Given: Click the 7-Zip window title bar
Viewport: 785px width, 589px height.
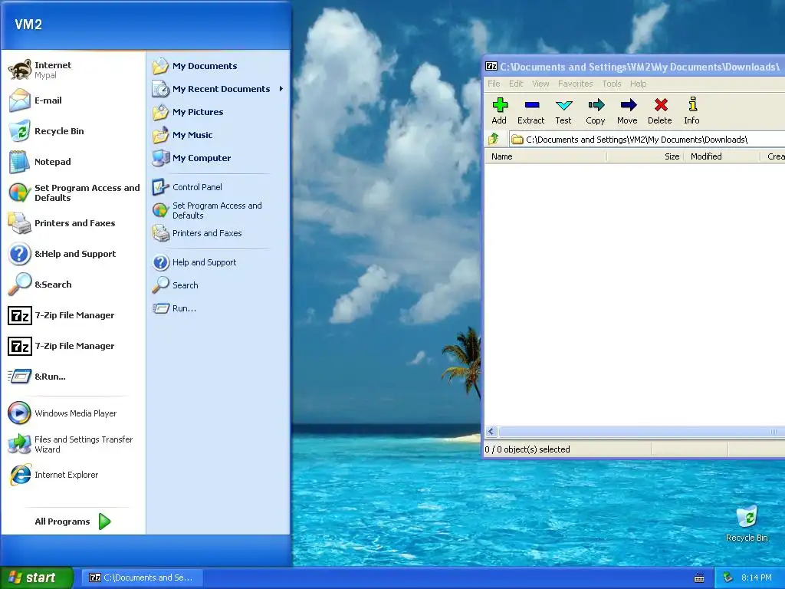Looking at the screenshot, I should (x=634, y=67).
